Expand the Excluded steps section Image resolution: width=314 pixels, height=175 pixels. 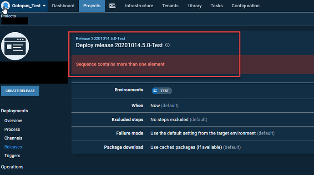point(192,120)
